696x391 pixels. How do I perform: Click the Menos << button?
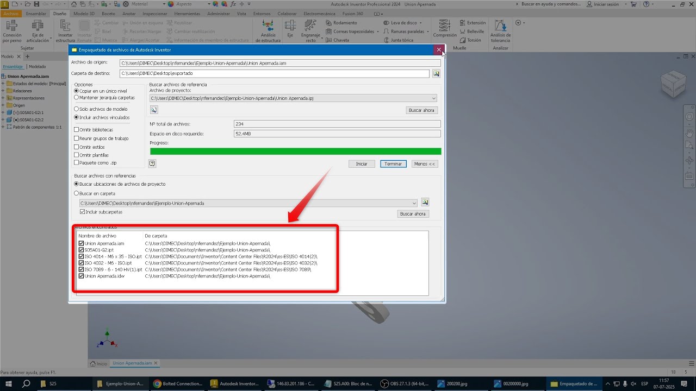(x=425, y=163)
